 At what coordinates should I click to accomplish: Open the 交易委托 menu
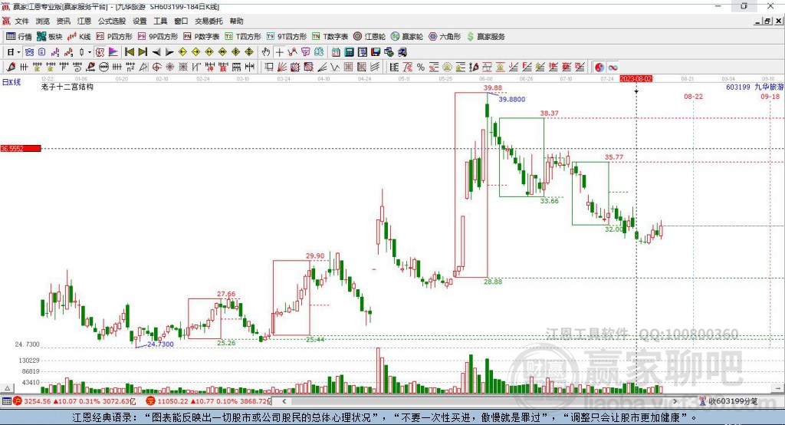coord(209,21)
